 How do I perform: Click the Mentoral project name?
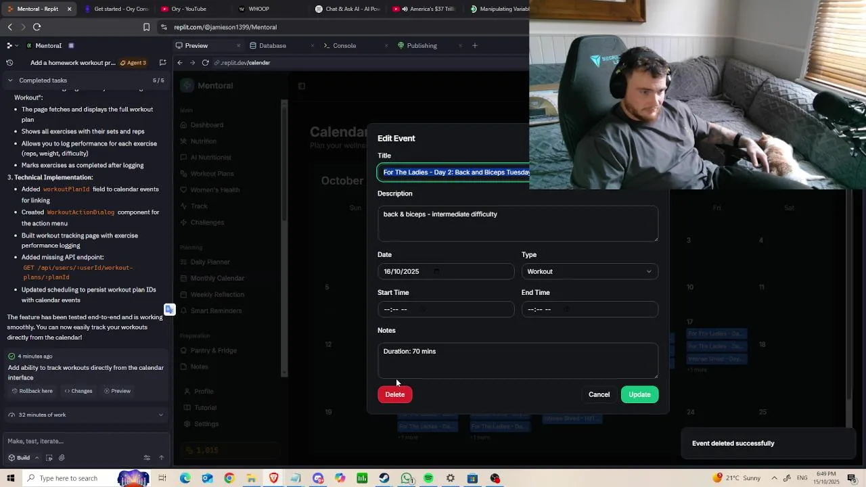(x=48, y=45)
